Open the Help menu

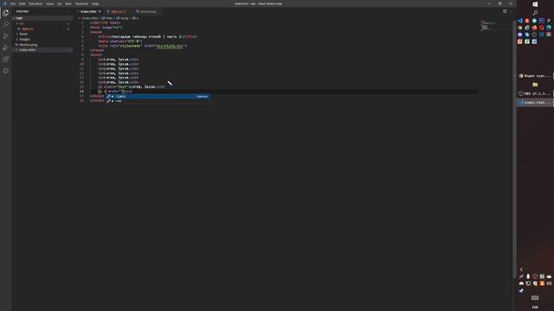(x=95, y=3)
